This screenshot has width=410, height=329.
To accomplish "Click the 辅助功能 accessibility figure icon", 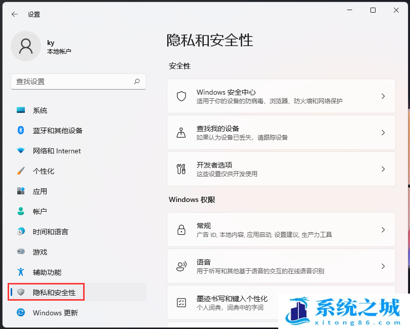I will point(21,272).
